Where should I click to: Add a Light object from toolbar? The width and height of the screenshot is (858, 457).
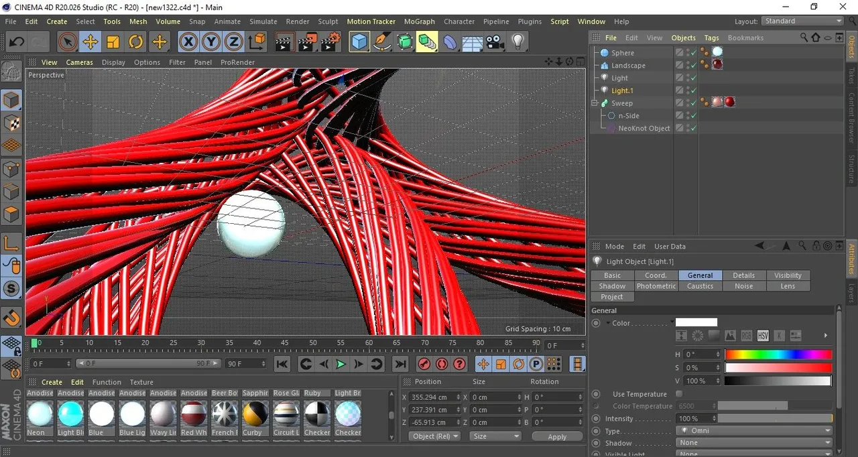(517, 42)
